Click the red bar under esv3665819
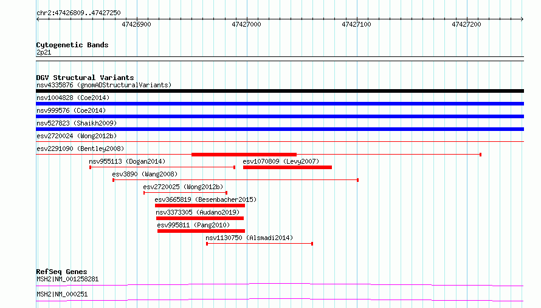The width and height of the screenshot is (541, 308). tap(200, 206)
